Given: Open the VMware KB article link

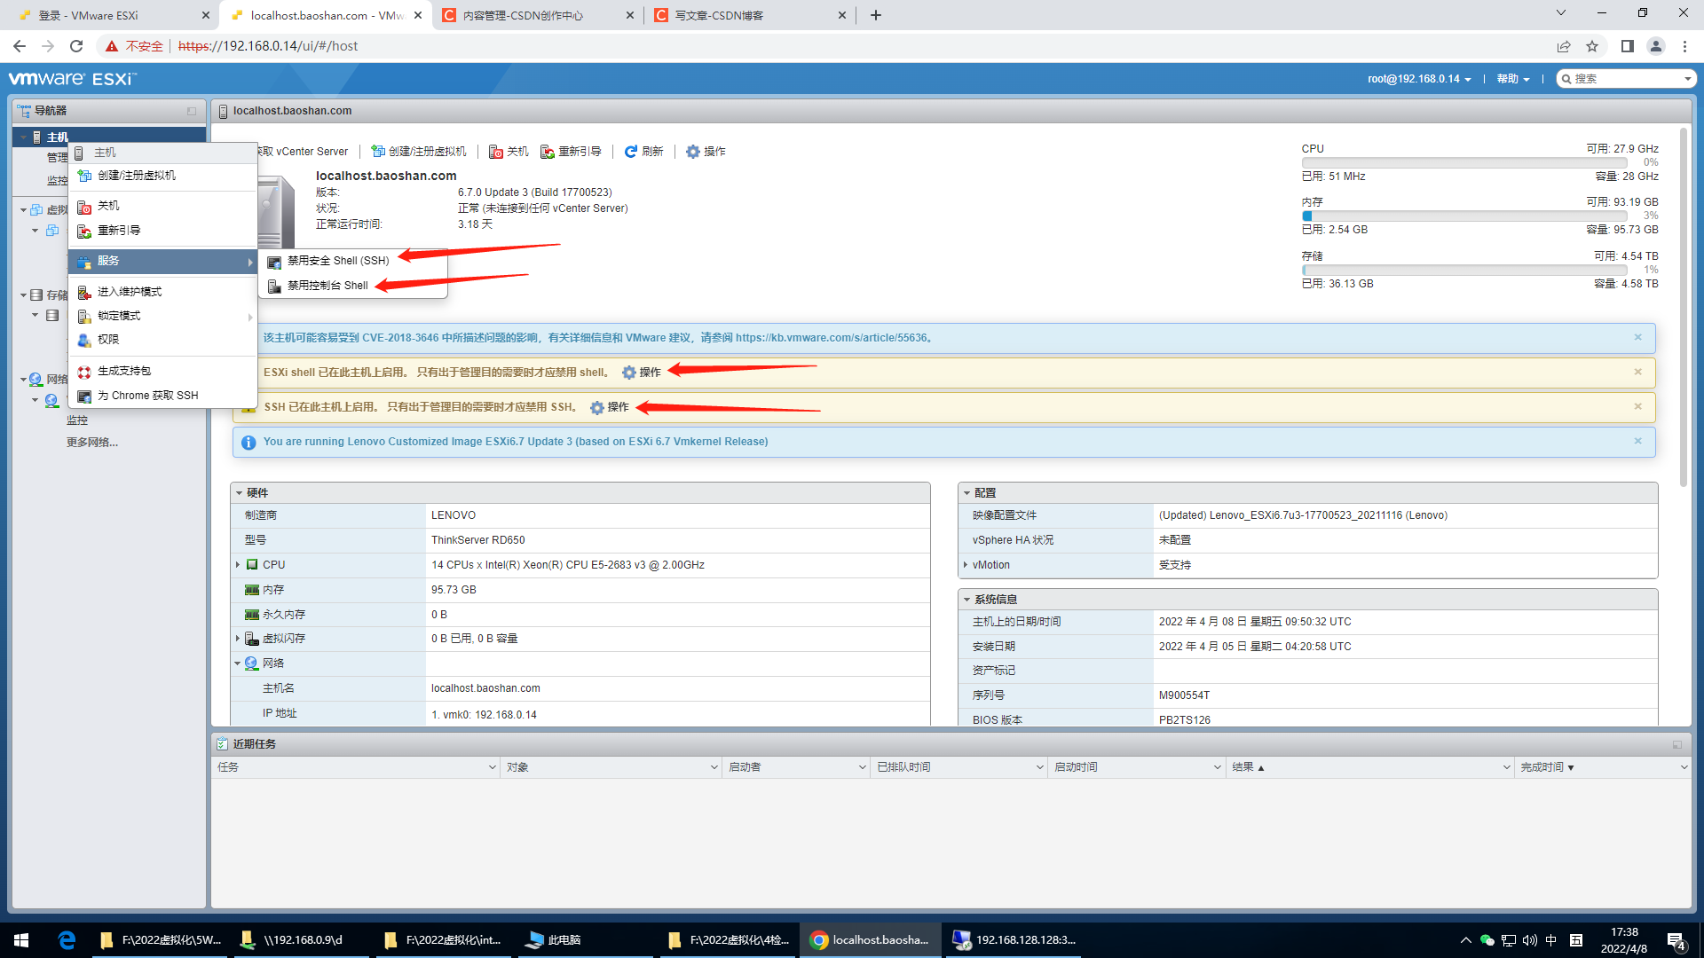Looking at the screenshot, I should tap(831, 338).
